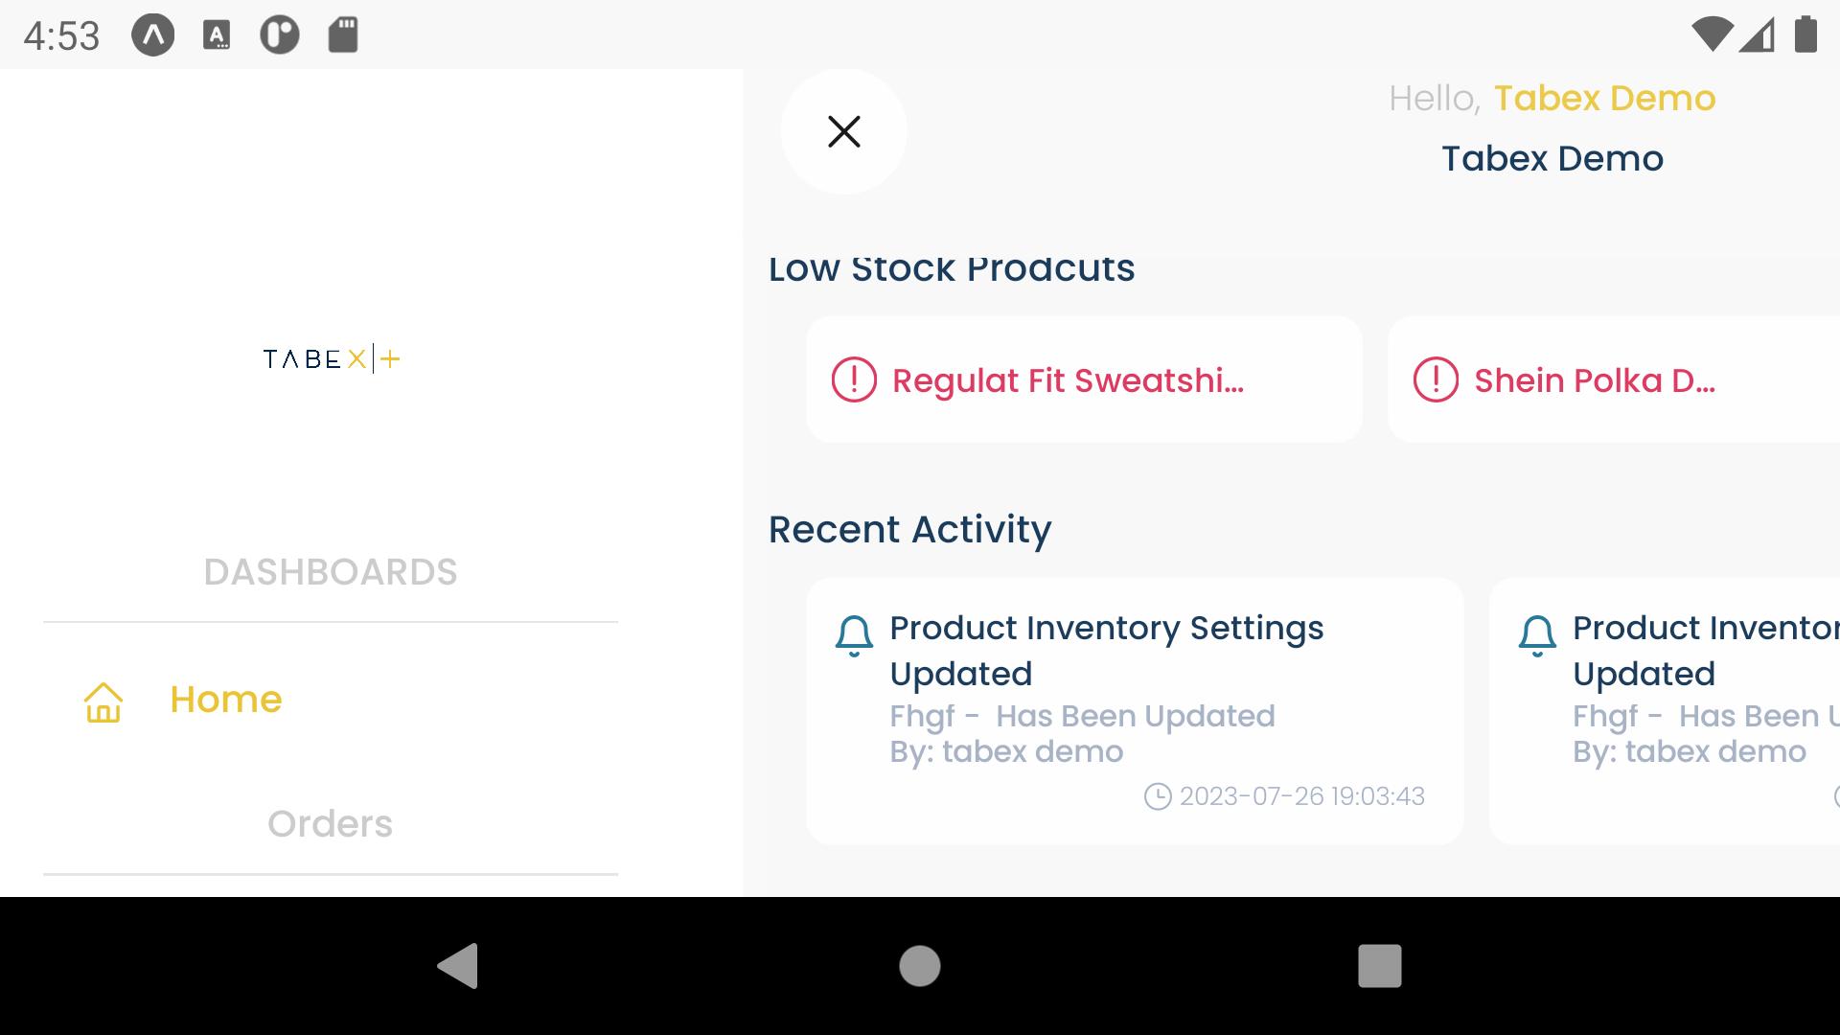Open first Product Inventory Settings Updated card
The height and width of the screenshot is (1035, 1840).
1135,711
